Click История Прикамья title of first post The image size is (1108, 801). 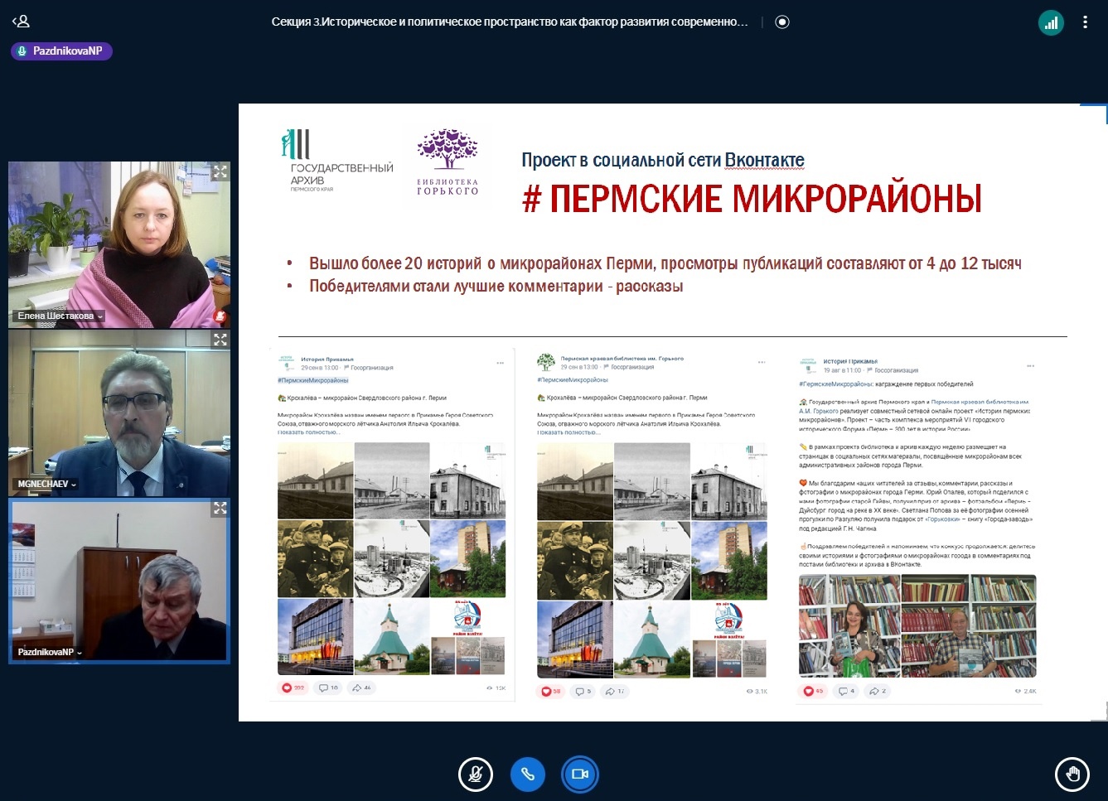point(327,359)
